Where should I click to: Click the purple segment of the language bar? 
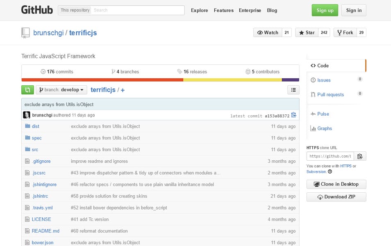[291, 80]
